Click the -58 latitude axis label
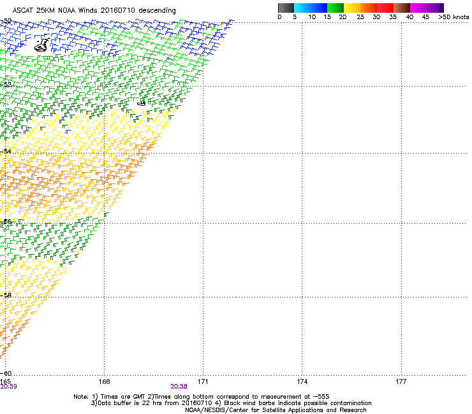This screenshot has width=472, height=414. 8,296
